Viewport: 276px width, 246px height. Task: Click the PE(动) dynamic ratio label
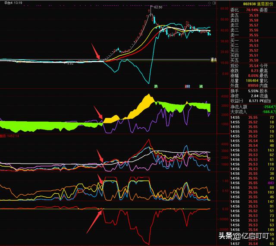(266, 100)
